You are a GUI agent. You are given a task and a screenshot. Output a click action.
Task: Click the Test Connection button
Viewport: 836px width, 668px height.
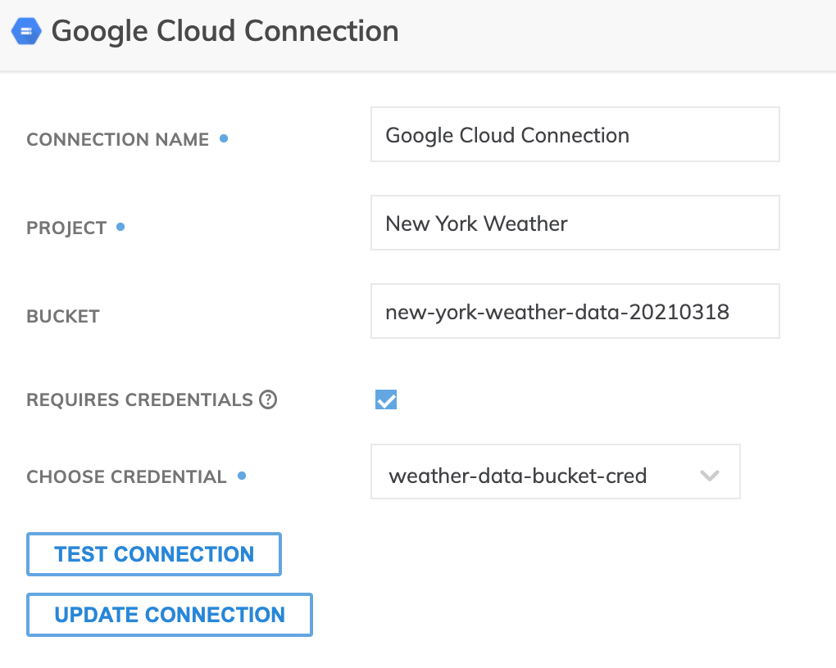click(154, 554)
